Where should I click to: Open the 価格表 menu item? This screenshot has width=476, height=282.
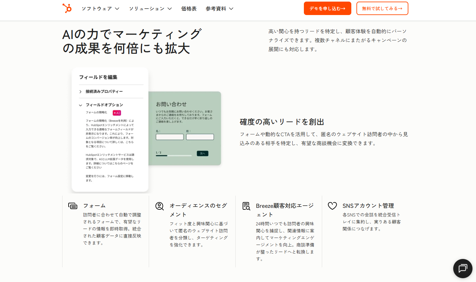point(189,9)
